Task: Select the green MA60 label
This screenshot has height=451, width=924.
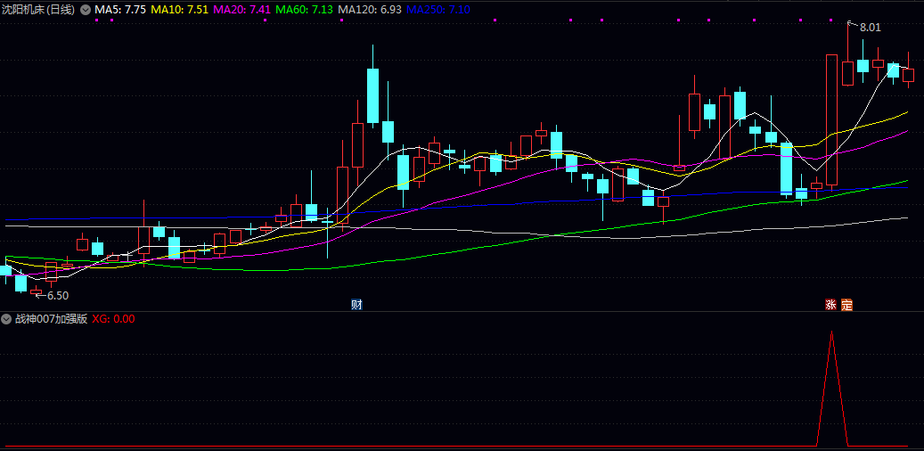Action: point(305,9)
